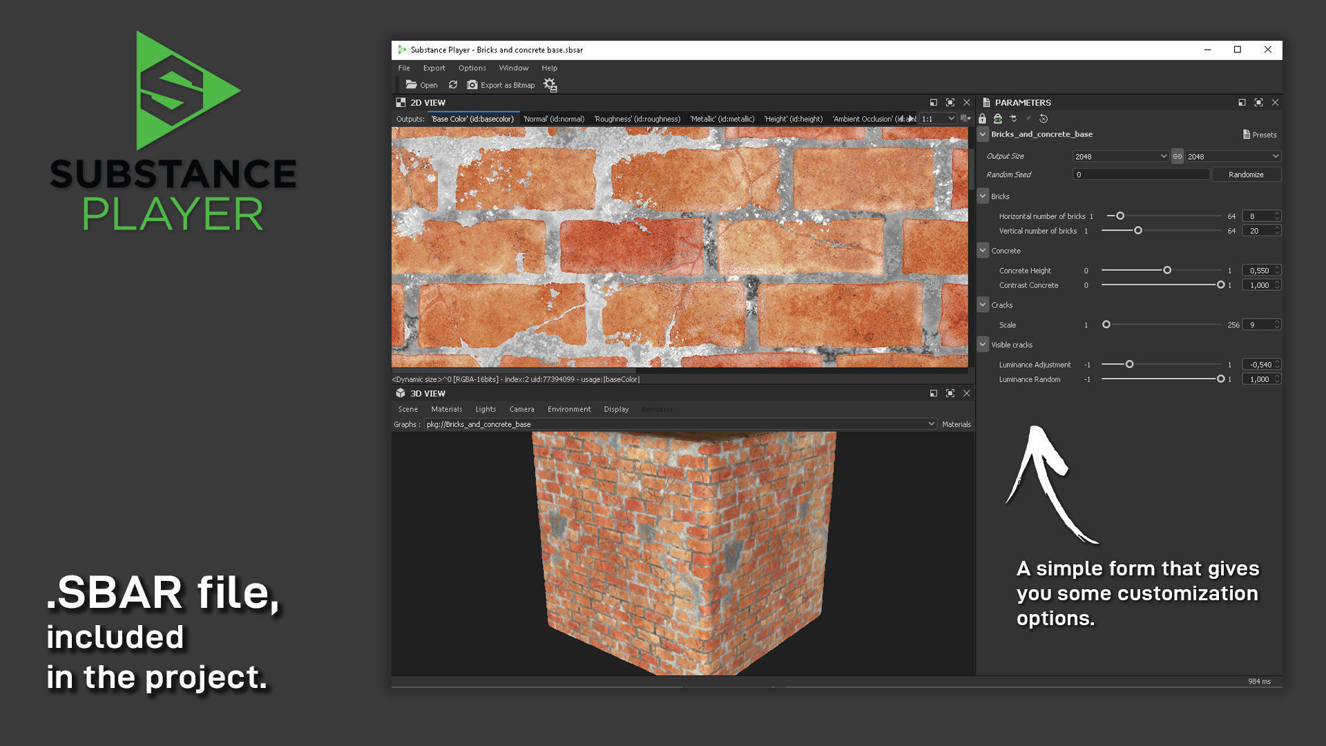The image size is (1326, 746).
Task: Click the Random Seed input field
Action: click(1140, 174)
